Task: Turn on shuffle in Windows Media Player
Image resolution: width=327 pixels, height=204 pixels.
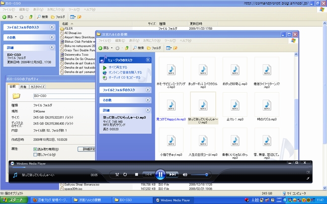Action: [x=117, y=175]
